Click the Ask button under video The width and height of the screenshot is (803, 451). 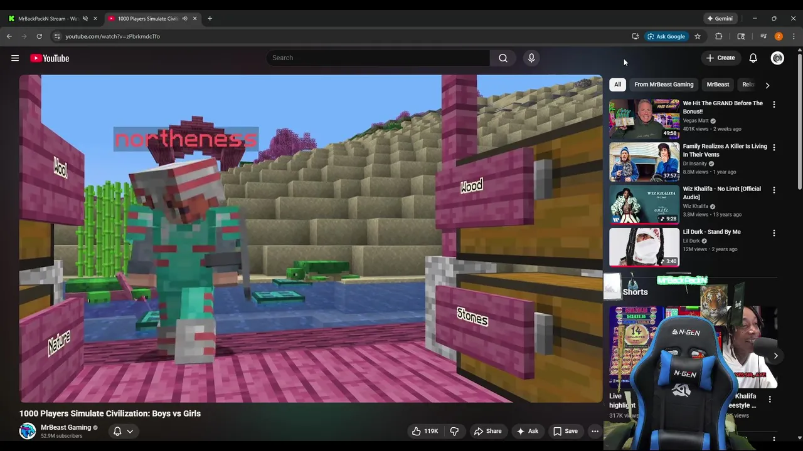click(527, 431)
